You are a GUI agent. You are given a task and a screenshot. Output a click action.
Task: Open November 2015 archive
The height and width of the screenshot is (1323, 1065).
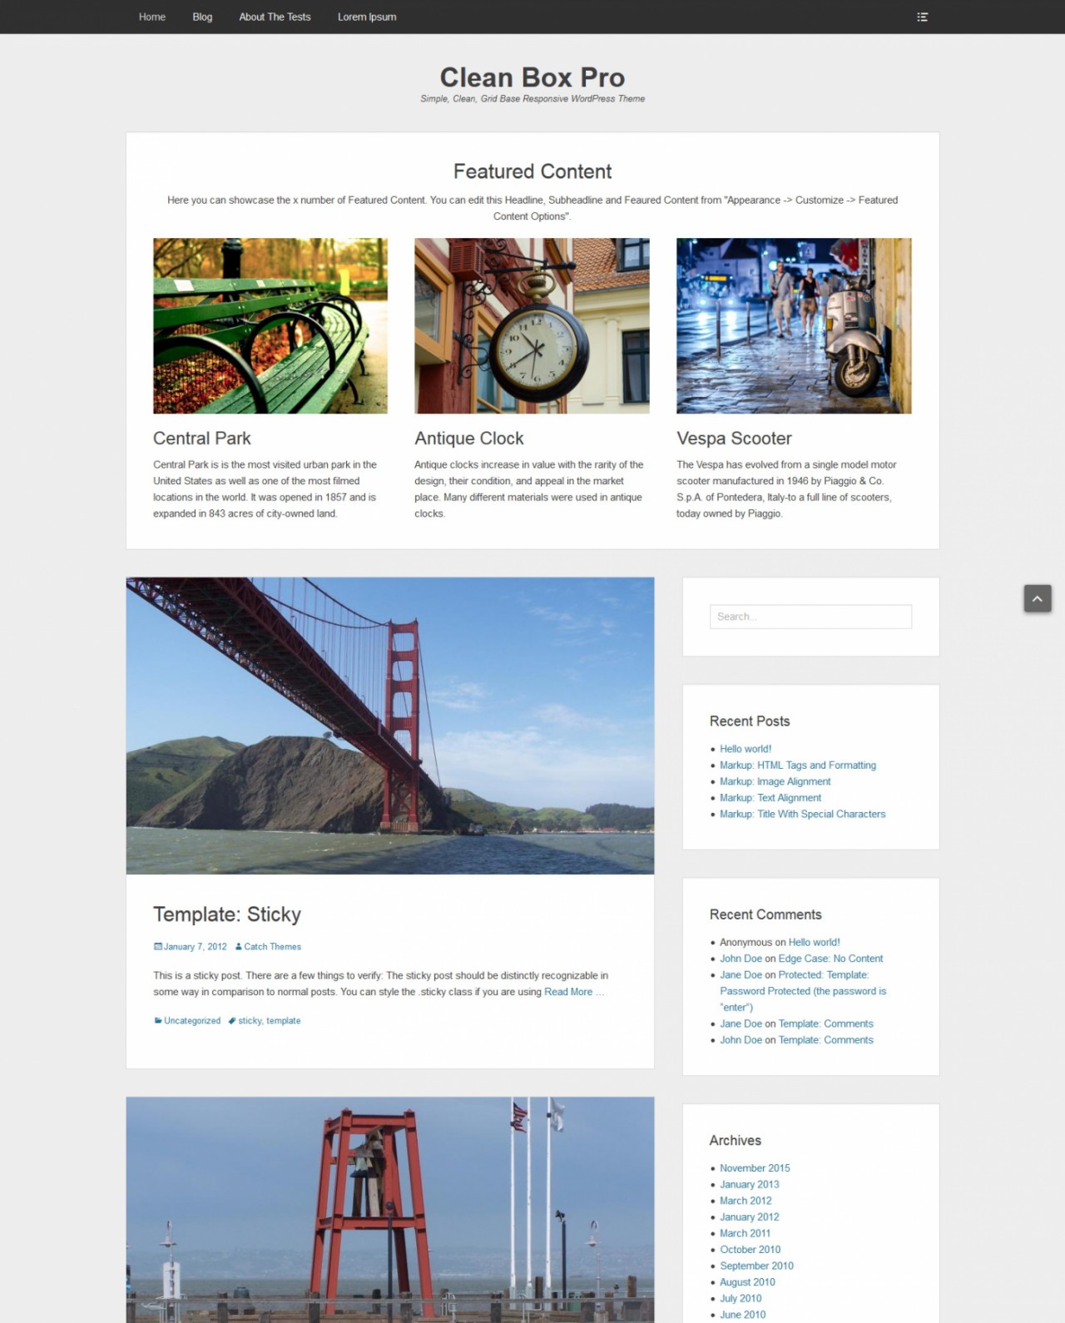[755, 1167]
